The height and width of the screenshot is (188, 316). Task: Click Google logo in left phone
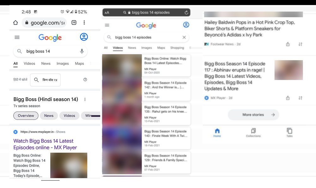[x=50, y=37]
